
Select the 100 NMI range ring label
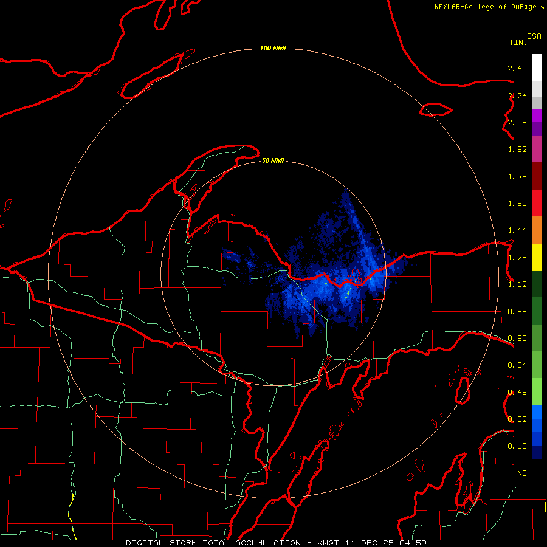273,48
